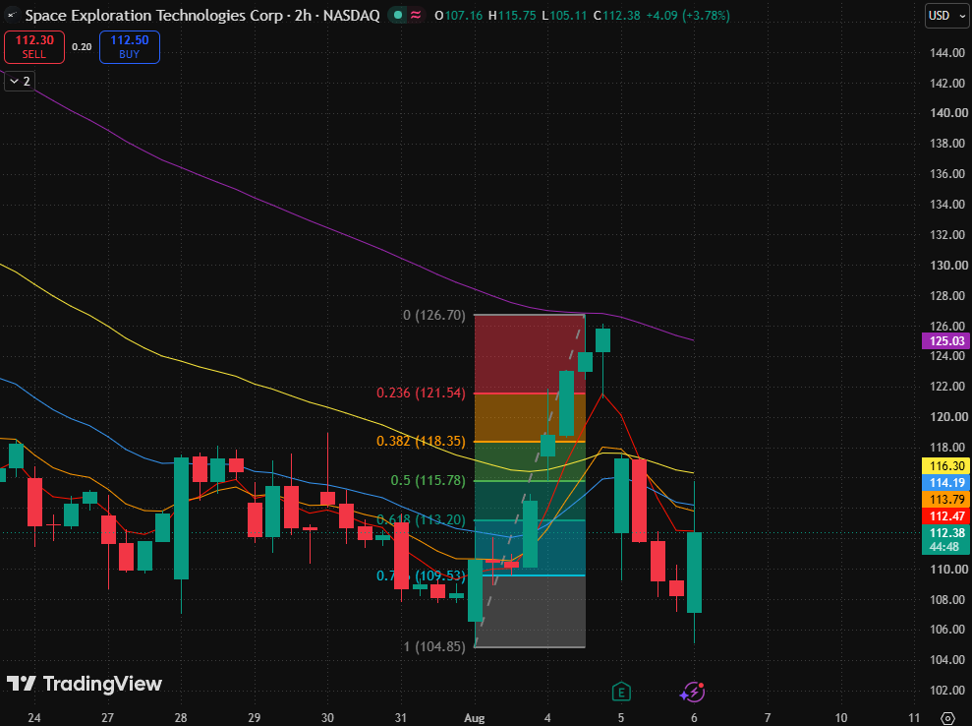Click the company logo icon beside the symbol name
The image size is (972, 726).
(11, 15)
